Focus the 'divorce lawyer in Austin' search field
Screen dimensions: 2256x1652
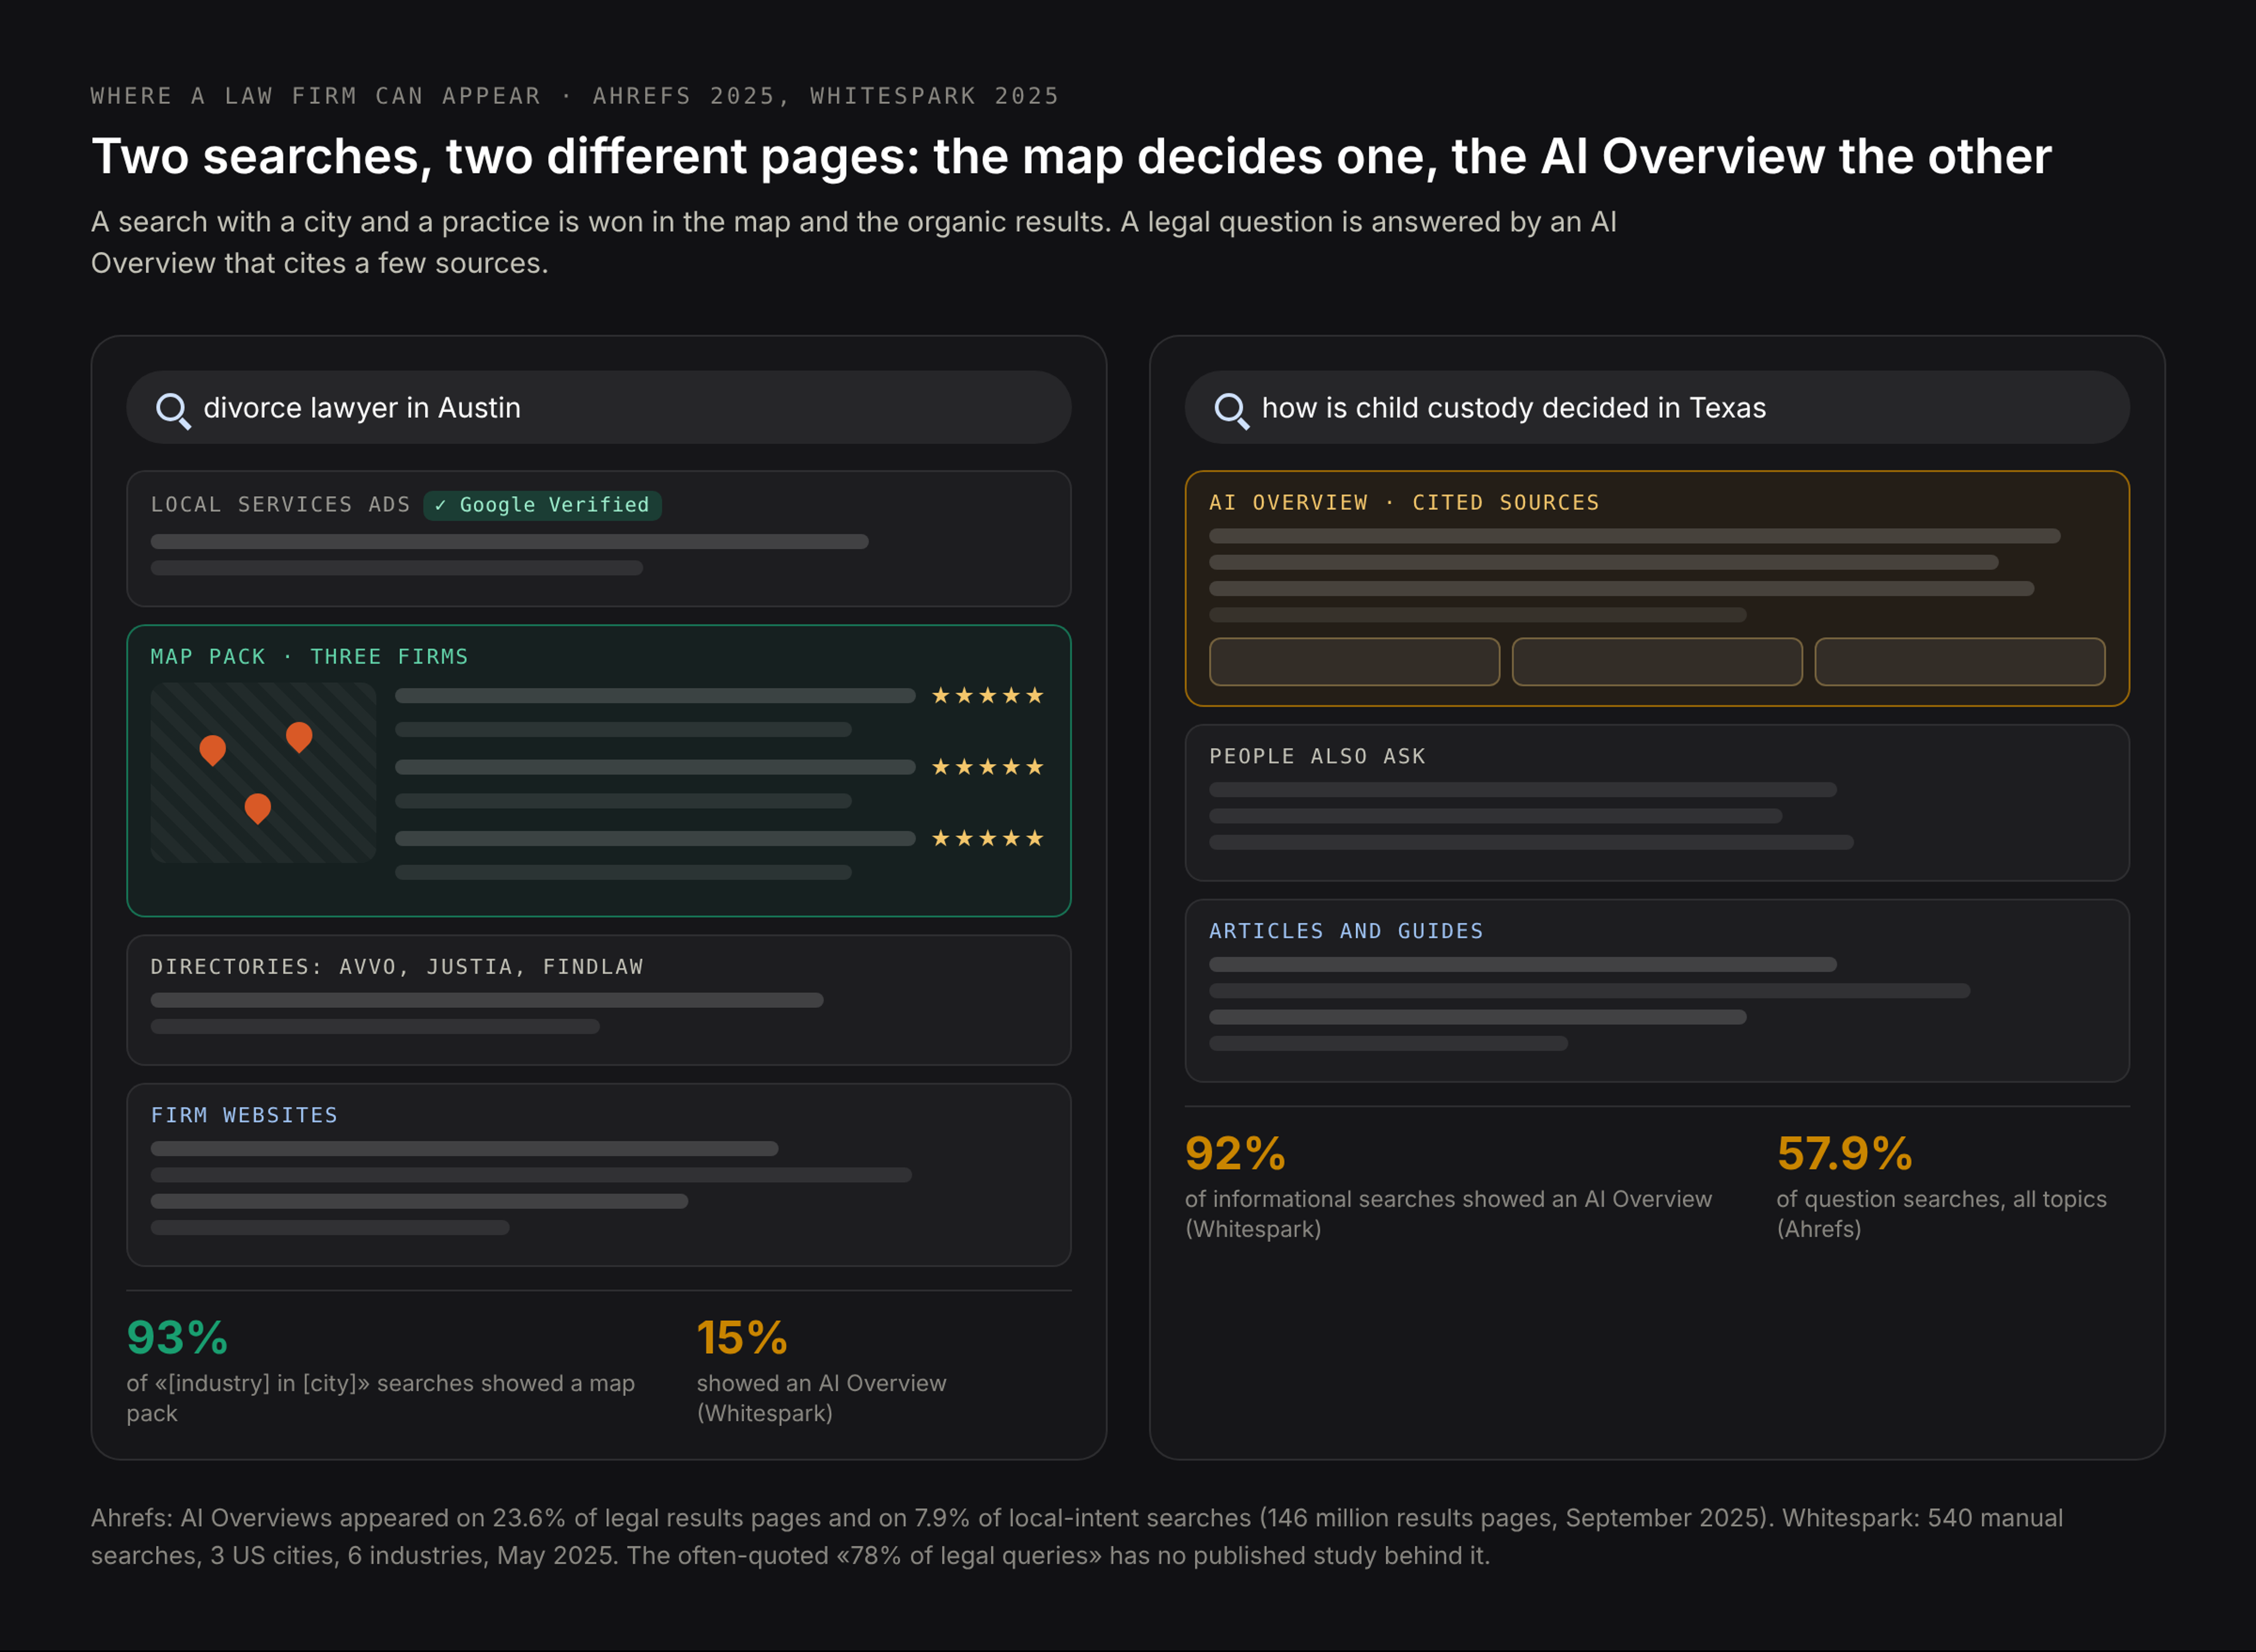(x=598, y=408)
